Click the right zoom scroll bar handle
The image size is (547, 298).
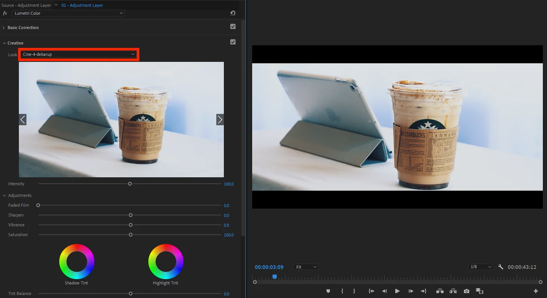point(541,282)
